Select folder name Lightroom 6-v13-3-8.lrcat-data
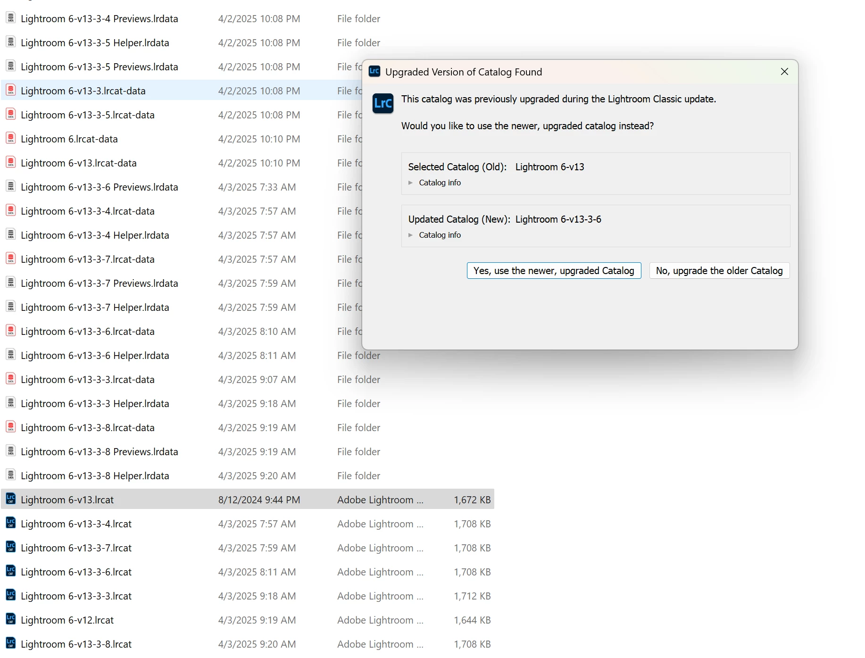The image size is (865, 658). 88,428
